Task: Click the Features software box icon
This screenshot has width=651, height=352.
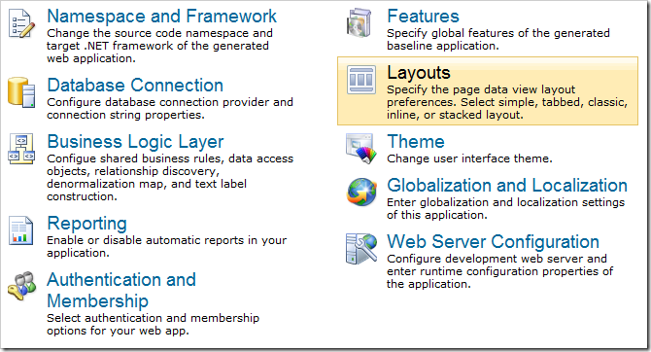Action: pos(359,23)
